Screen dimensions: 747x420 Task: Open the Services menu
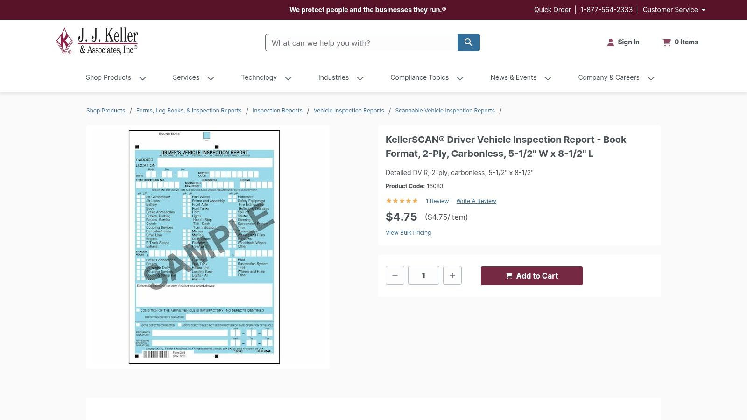tap(186, 77)
